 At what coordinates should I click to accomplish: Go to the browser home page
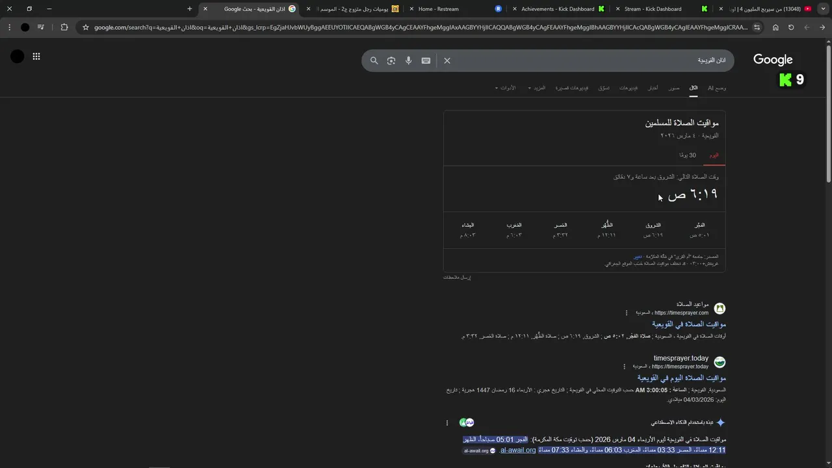775,27
